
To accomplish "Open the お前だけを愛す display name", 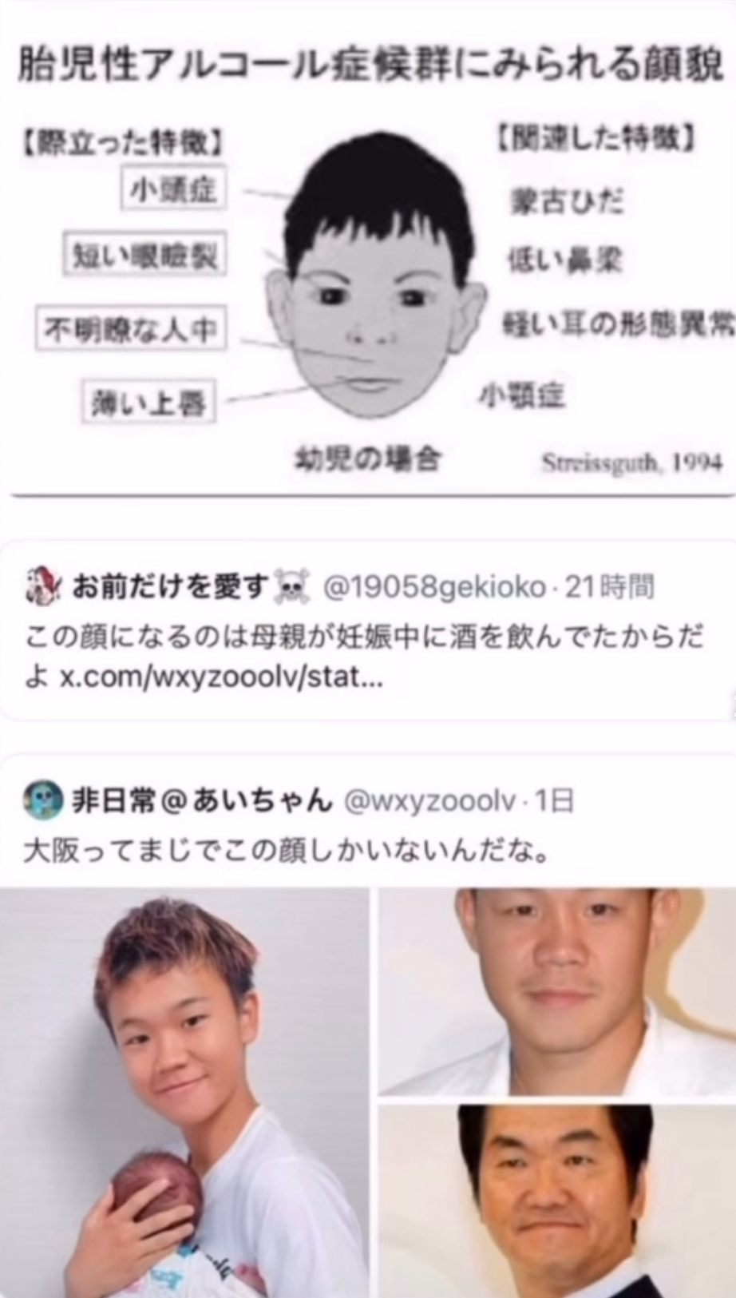I will [x=170, y=587].
